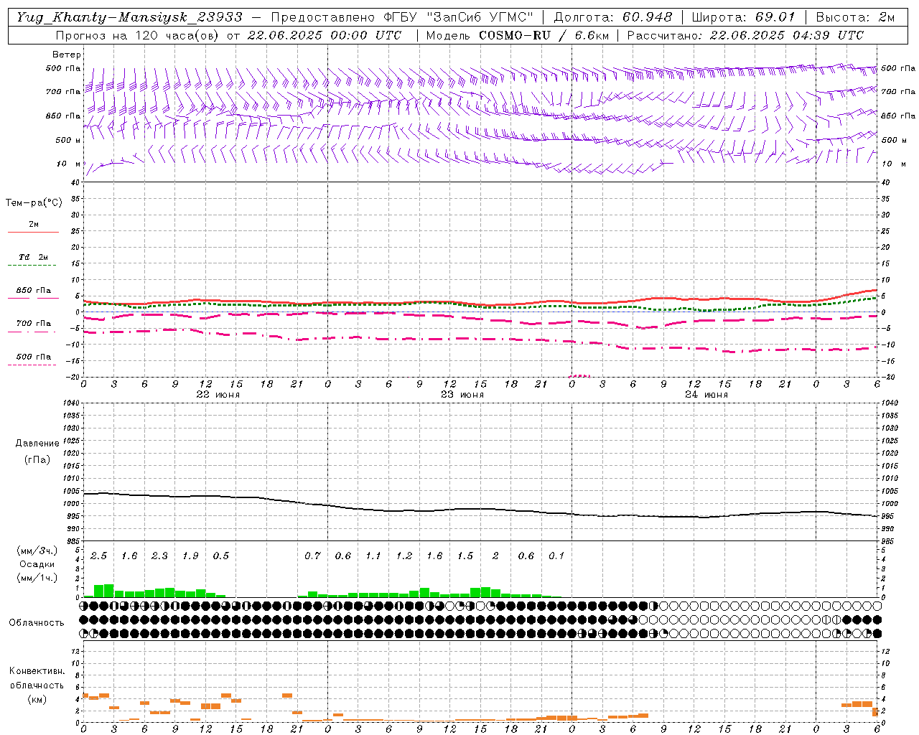Select the 2.3 precipitation total value
The image size is (919, 735).
click(x=159, y=556)
